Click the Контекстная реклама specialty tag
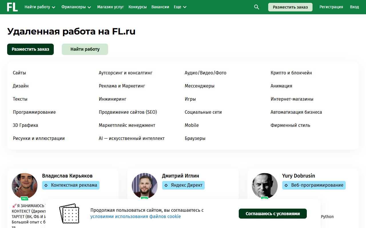Viewport: 366px width, 228px height. [x=71, y=185]
